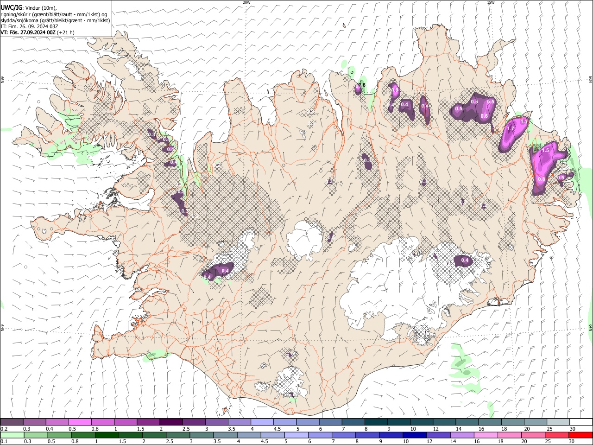Select upper legend swatch between 0.8 and 1

pyautogui.click(x=102, y=422)
